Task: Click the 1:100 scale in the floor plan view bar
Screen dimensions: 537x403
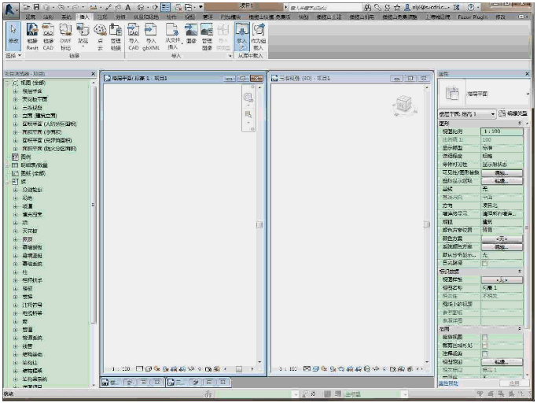Action: (x=121, y=369)
